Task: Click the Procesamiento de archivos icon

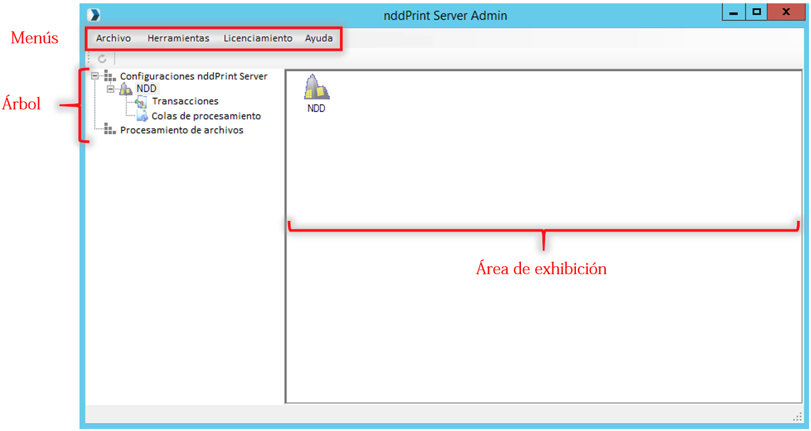Action: click(x=111, y=129)
